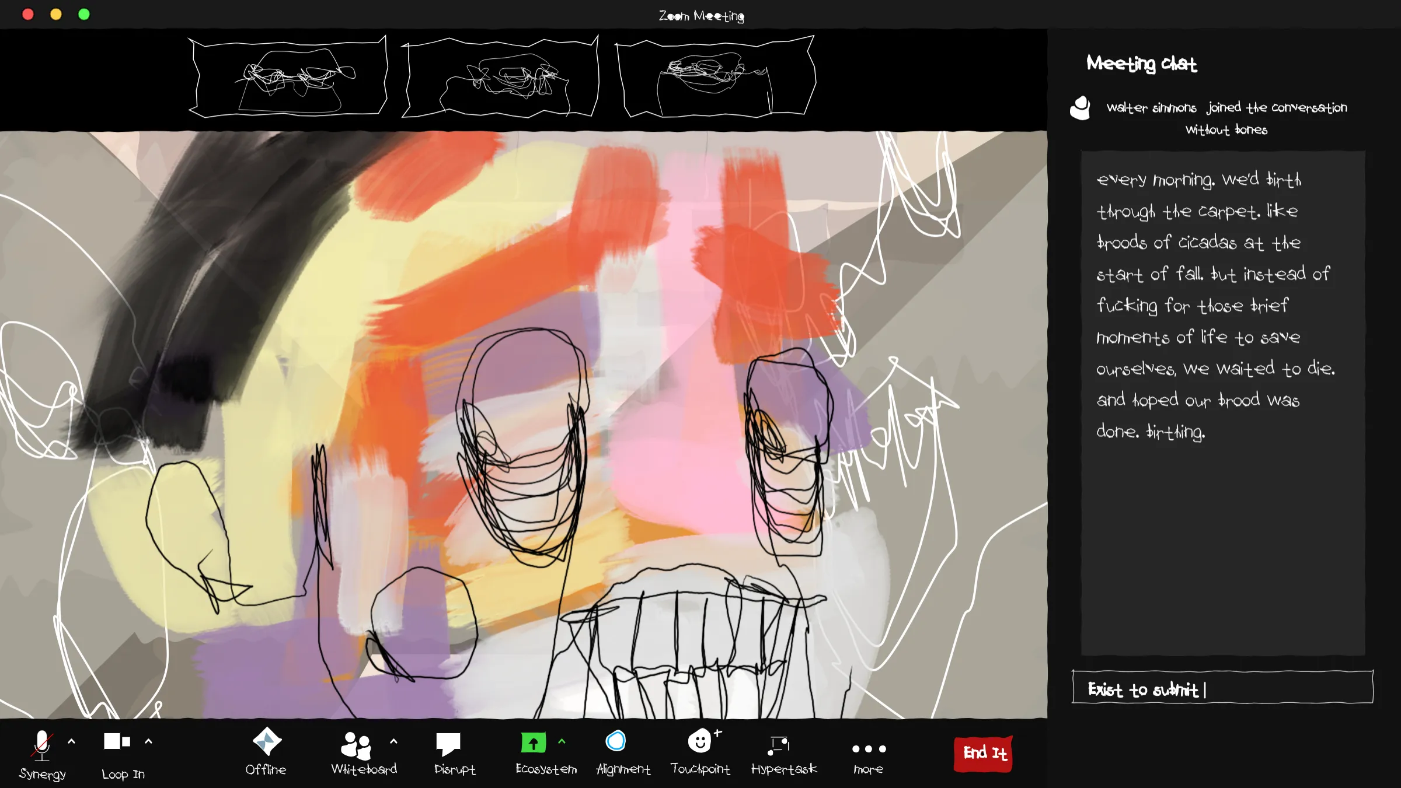Open the Touchpoint smiley reactions icon
The width and height of the screenshot is (1401, 788).
(699, 742)
